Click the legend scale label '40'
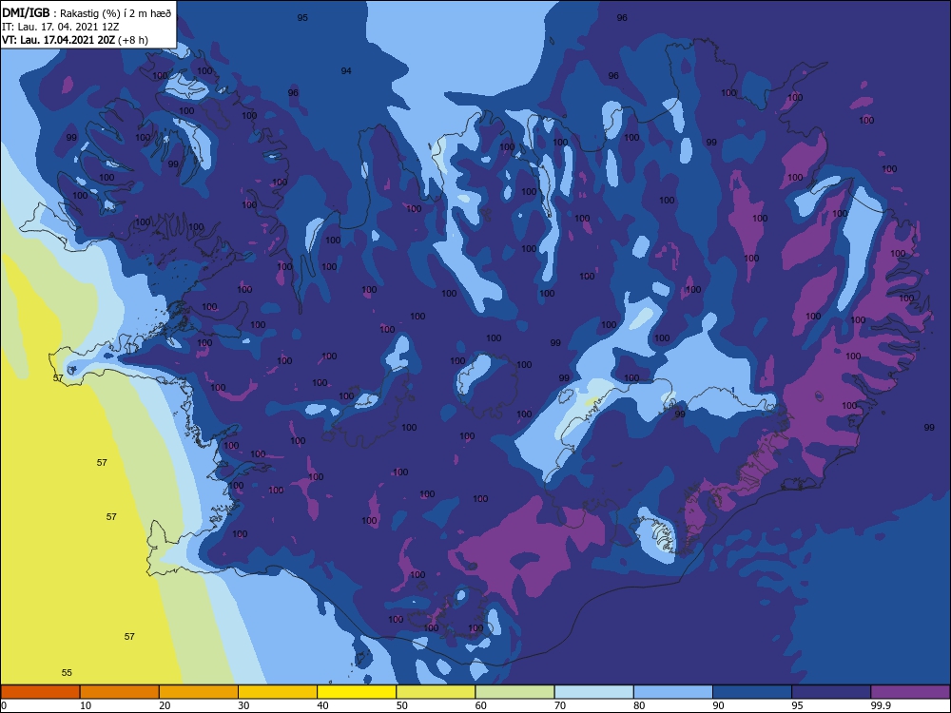951x713 pixels. point(322,705)
